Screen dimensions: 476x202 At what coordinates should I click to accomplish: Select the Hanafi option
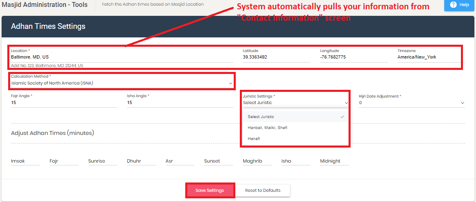296,139
